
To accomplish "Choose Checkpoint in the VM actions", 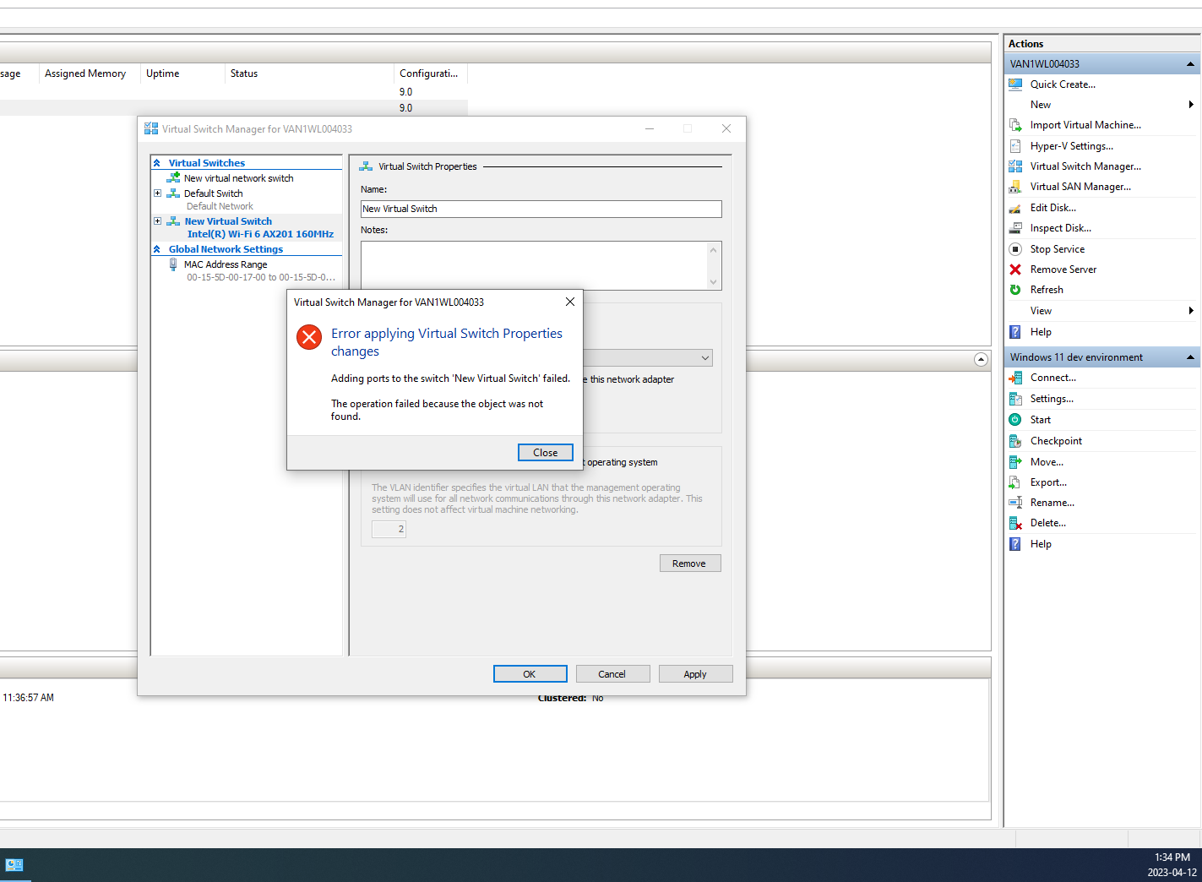I will [x=1056, y=441].
